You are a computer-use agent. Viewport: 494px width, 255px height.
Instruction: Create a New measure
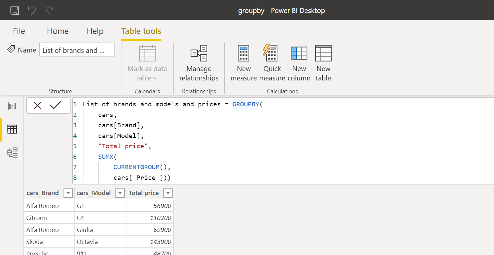point(244,64)
